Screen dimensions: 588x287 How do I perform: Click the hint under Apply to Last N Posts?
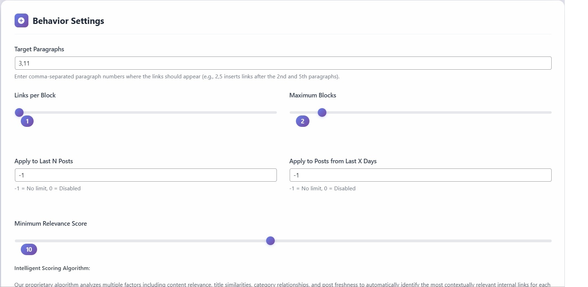pyautogui.click(x=47, y=189)
